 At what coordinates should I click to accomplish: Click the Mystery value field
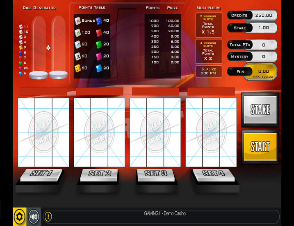[x=263, y=56]
